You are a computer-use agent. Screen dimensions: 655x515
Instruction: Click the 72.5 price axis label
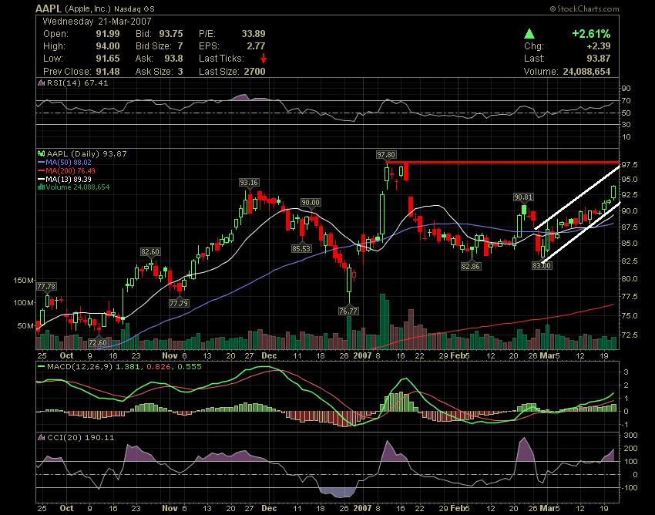(629, 335)
